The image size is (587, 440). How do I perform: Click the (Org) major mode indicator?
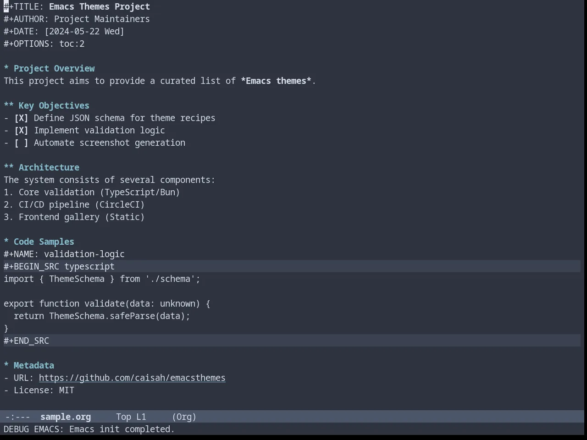(x=184, y=417)
